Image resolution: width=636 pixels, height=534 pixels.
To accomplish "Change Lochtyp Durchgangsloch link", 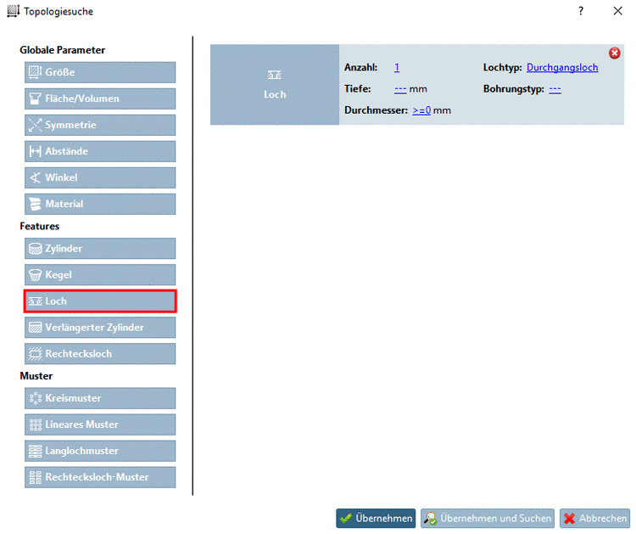I will pyautogui.click(x=562, y=67).
